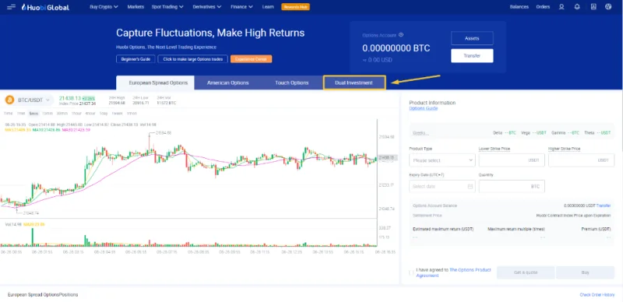Click the 24H Low value 20916.71
The image size is (623, 302).
pos(140,103)
